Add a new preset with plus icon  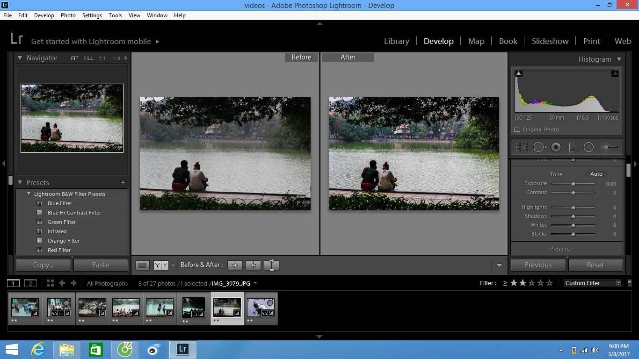pos(123,182)
